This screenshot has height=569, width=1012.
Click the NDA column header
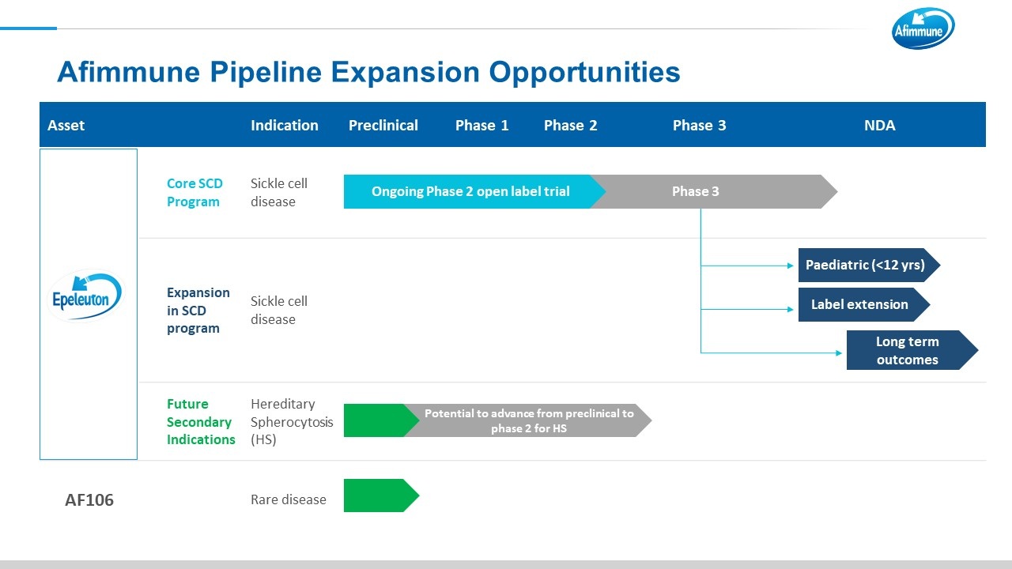coord(879,126)
